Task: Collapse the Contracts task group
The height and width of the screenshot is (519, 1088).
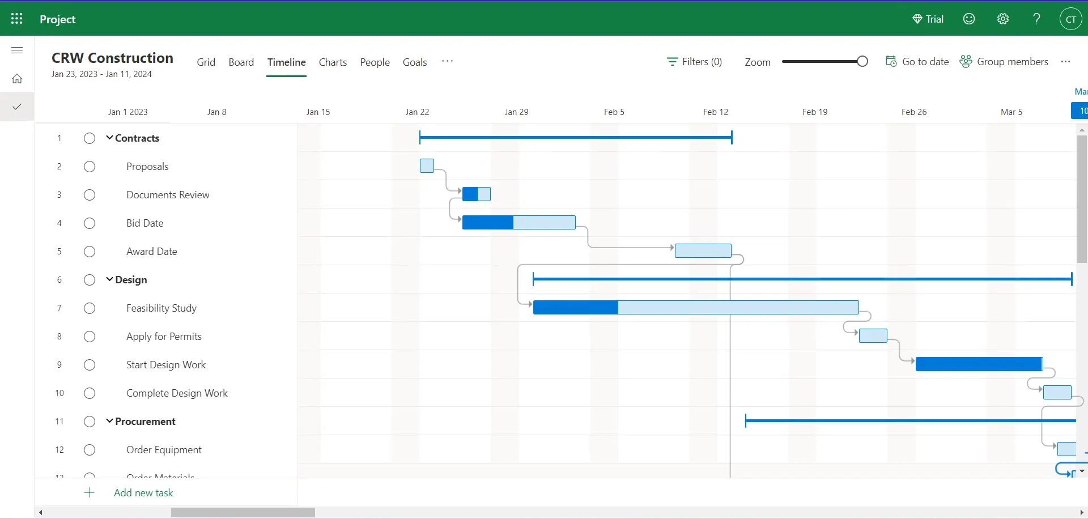Action: coord(108,138)
